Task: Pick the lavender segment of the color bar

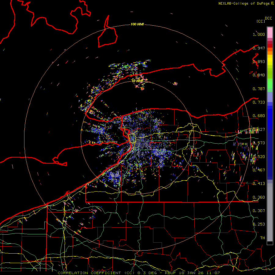Action: click(x=270, y=97)
